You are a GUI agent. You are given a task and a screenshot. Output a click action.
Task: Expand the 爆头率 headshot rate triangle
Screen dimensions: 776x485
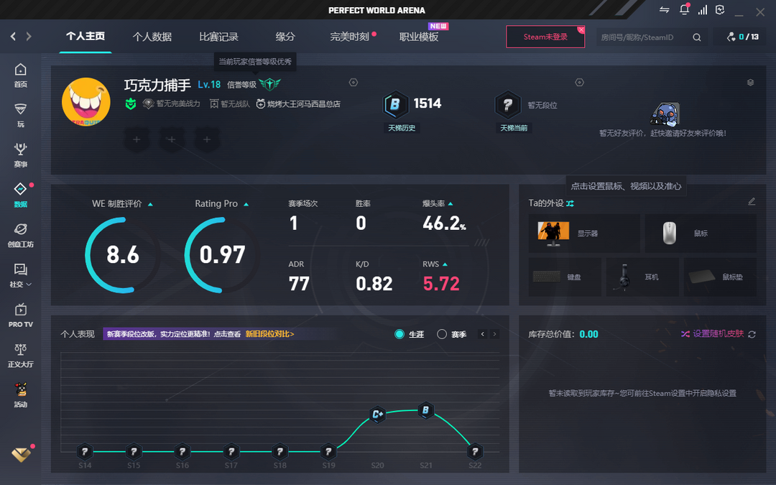click(451, 203)
